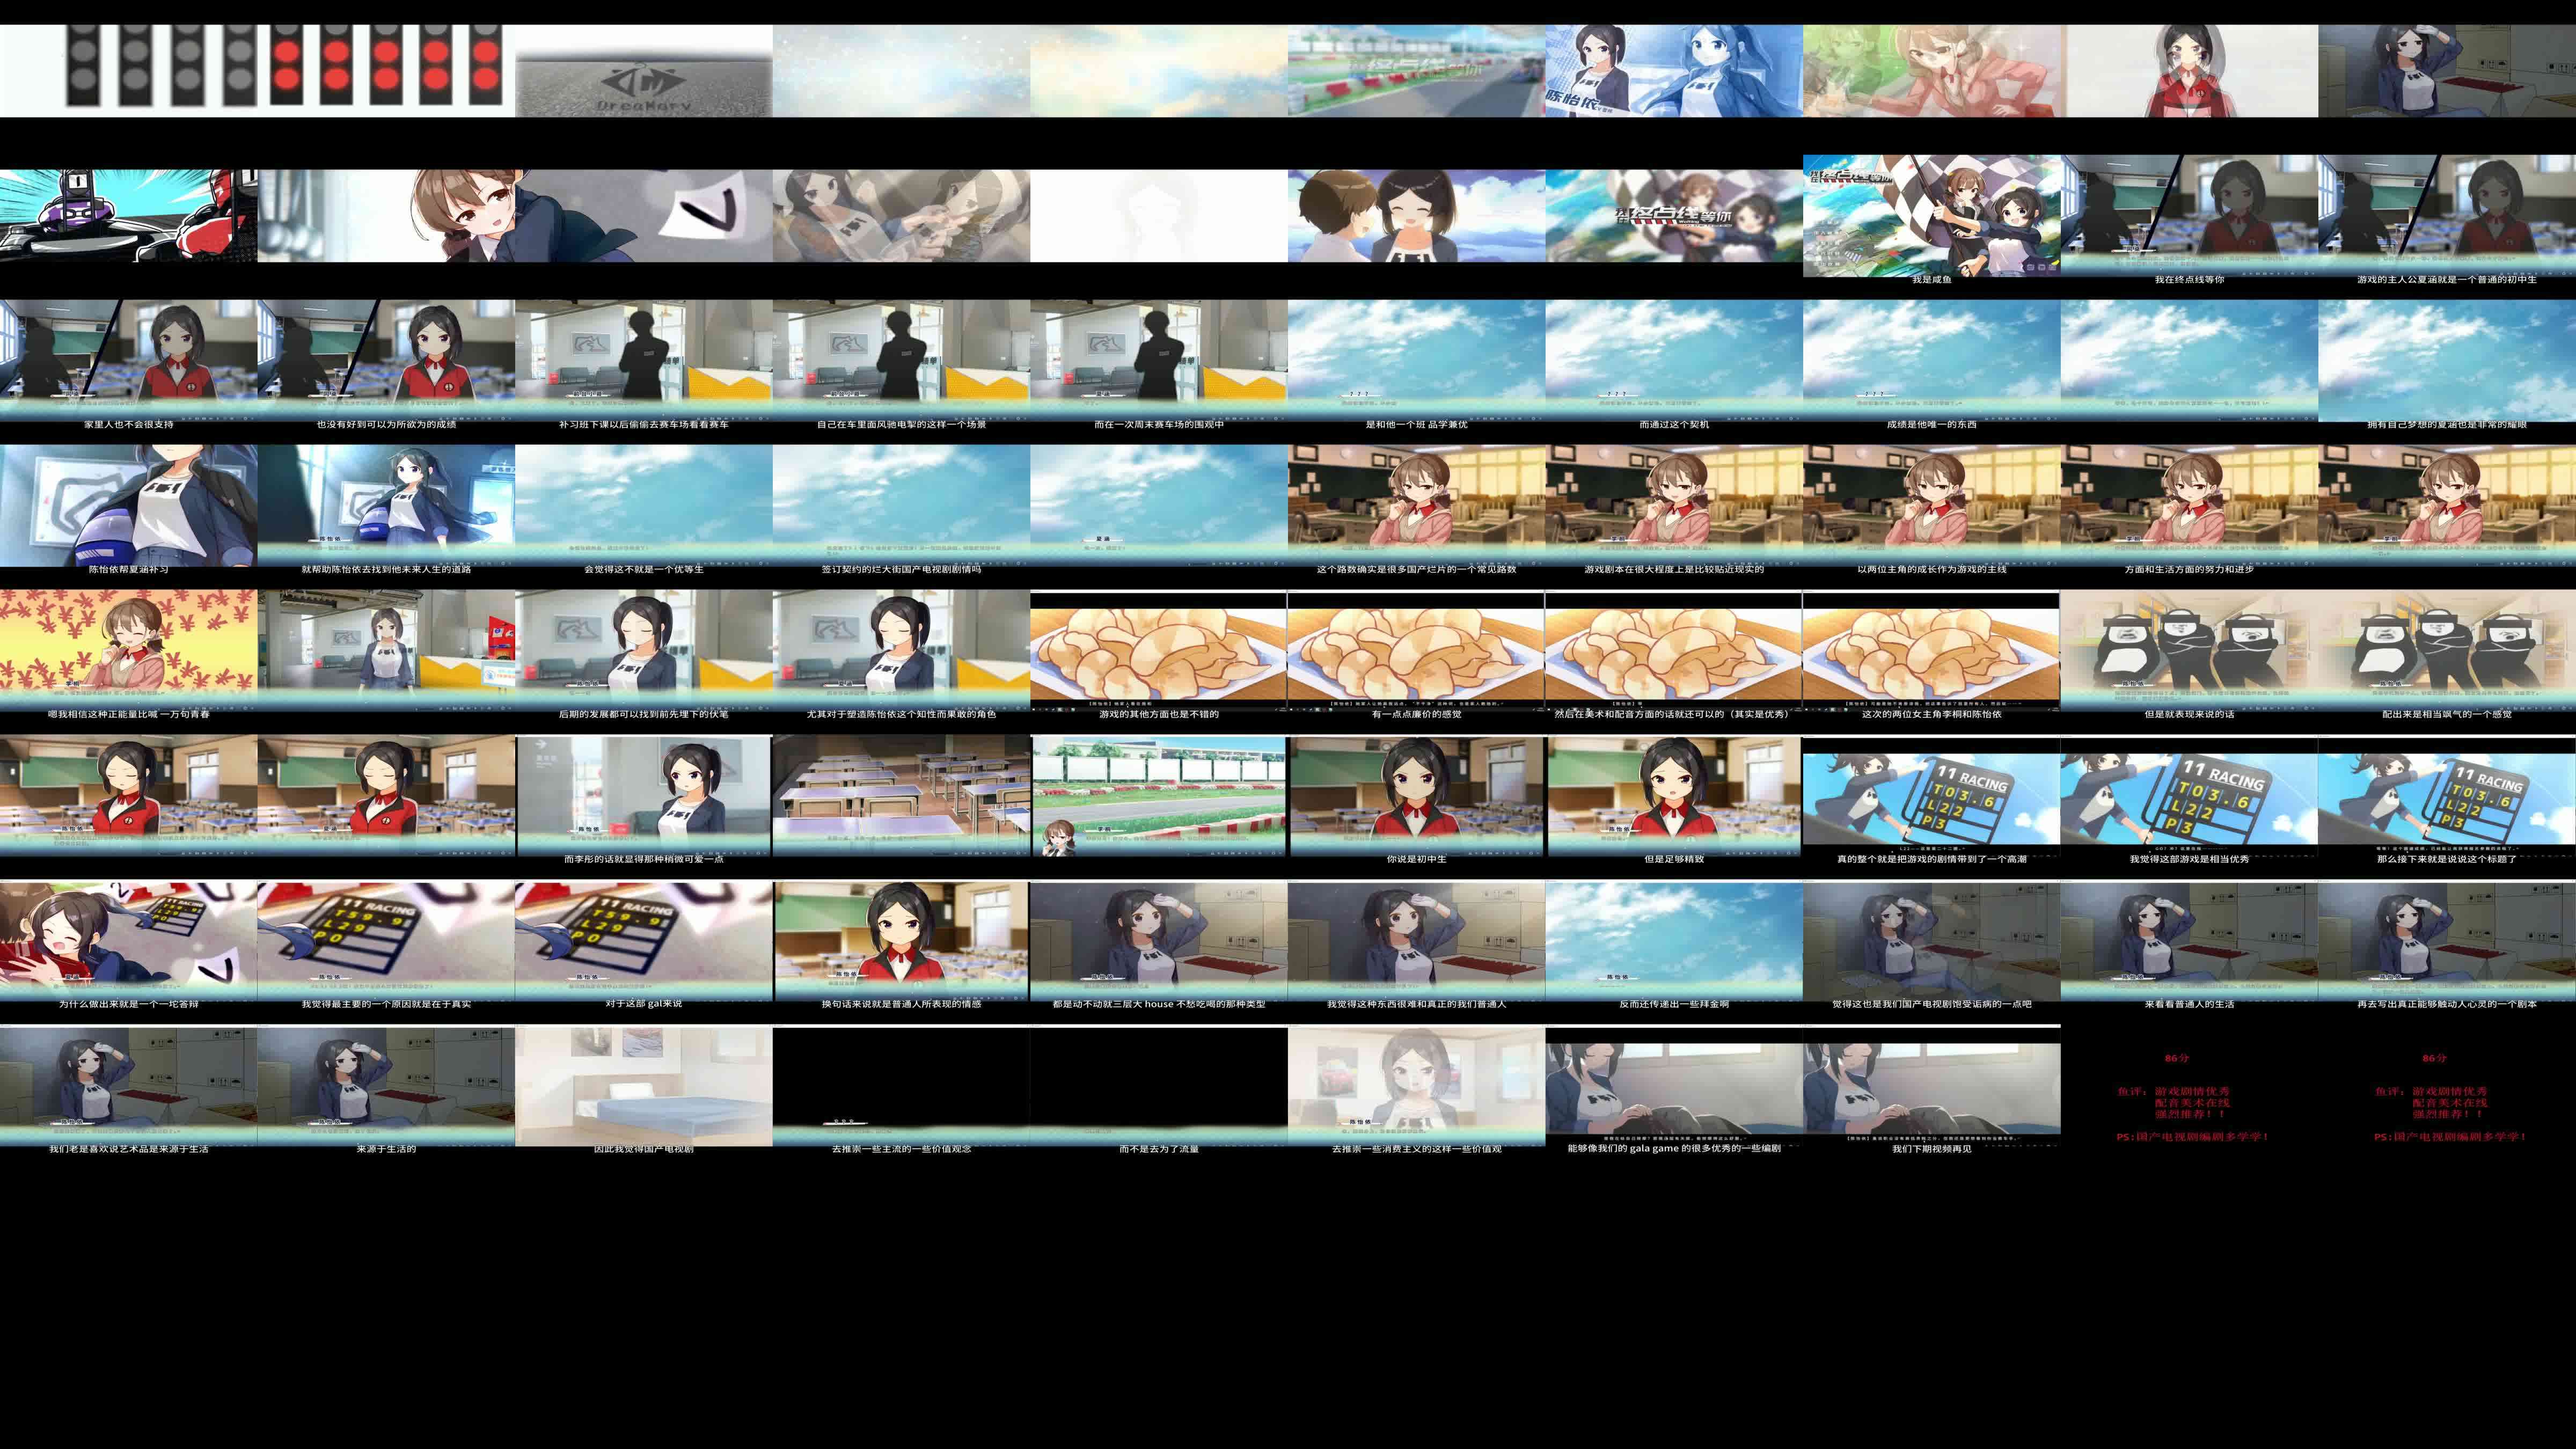Select the frame captioned 对于这部 gal来说
This screenshot has height=1449, width=2576.
644,941
